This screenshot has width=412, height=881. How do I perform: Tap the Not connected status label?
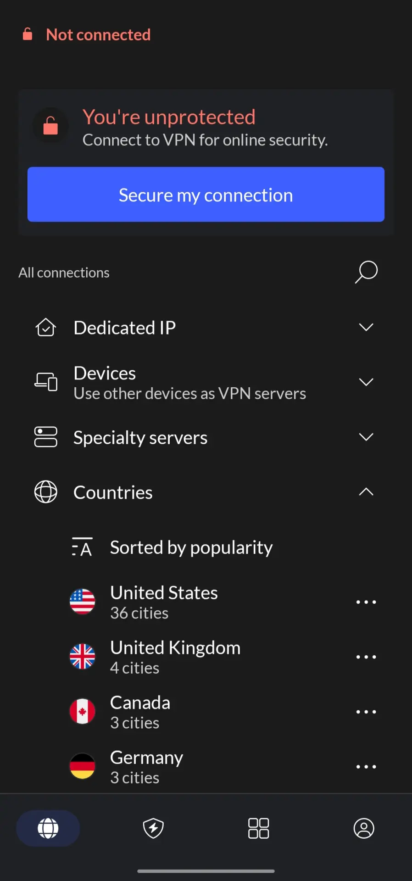click(x=98, y=35)
